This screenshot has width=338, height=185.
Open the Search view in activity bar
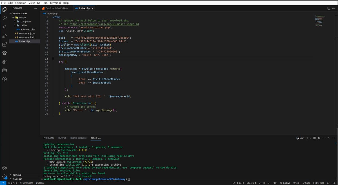tap(5, 18)
